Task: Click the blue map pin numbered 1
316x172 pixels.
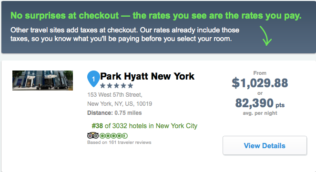Action: (93, 79)
